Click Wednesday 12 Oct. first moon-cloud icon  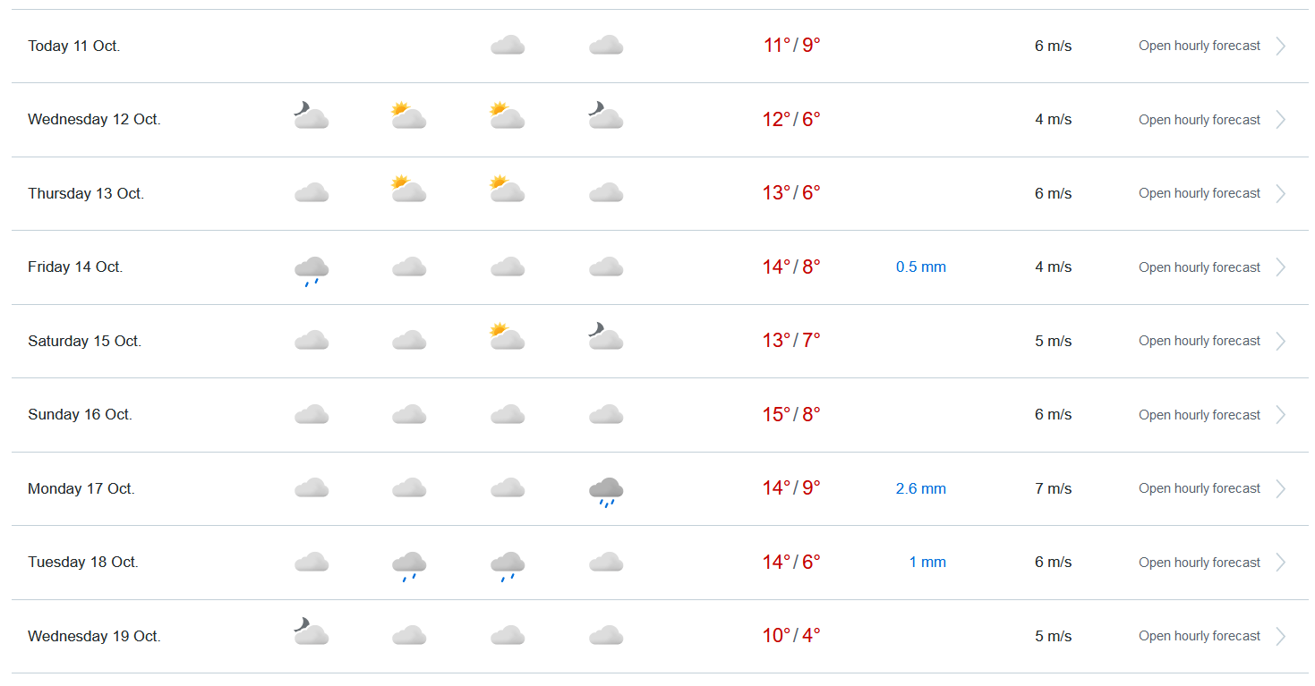tap(312, 116)
